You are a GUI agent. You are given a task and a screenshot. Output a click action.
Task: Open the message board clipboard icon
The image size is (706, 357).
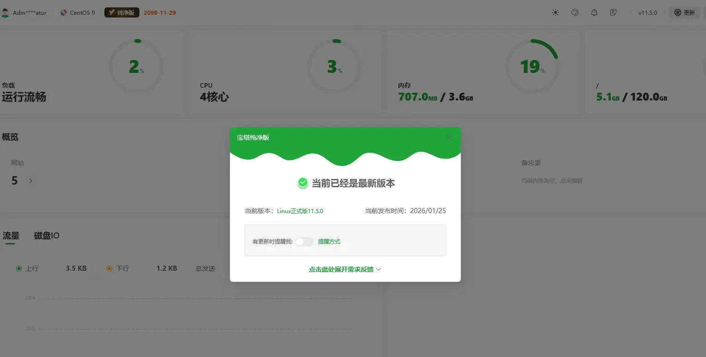614,12
